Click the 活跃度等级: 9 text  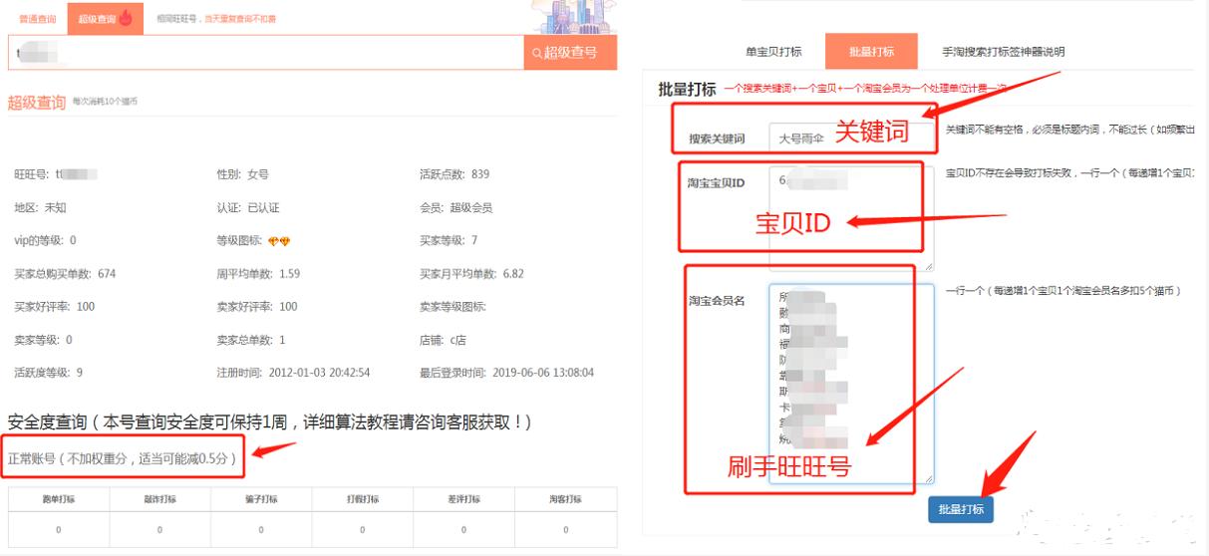coord(48,373)
